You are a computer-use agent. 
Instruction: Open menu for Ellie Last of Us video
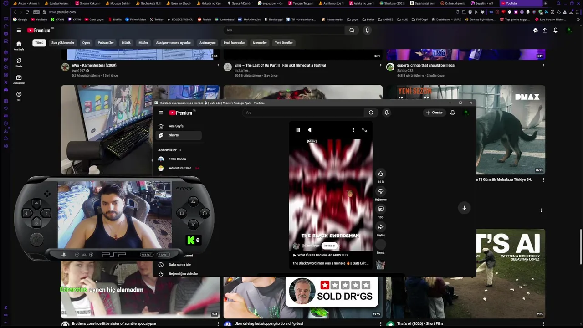point(380,66)
